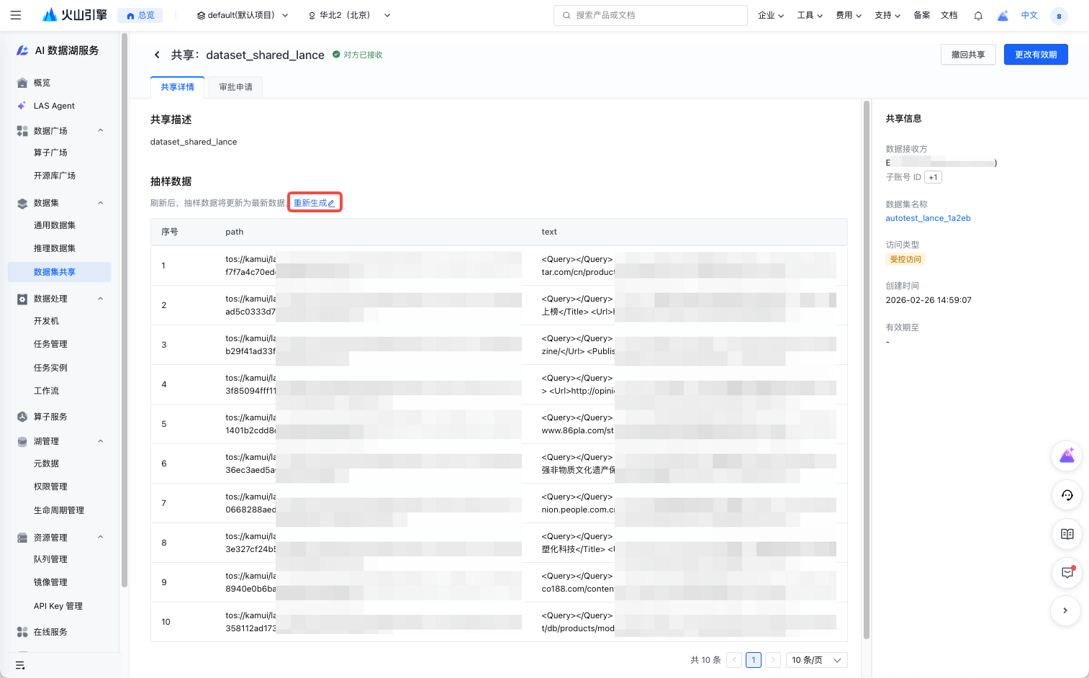The height and width of the screenshot is (678, 1089).
Task: Open the autotest_lance_1a2eb dataset link
Action: (x=928, y=218)
